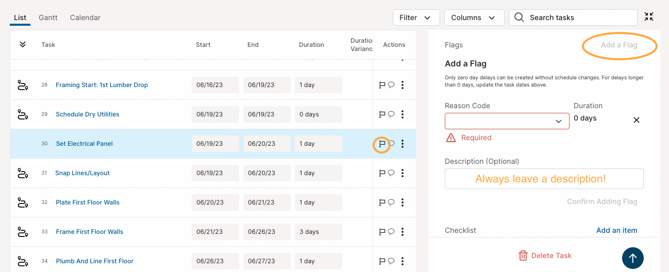Switch to the Calendar tab
This screenshot has width=669, height=272.
85,18
